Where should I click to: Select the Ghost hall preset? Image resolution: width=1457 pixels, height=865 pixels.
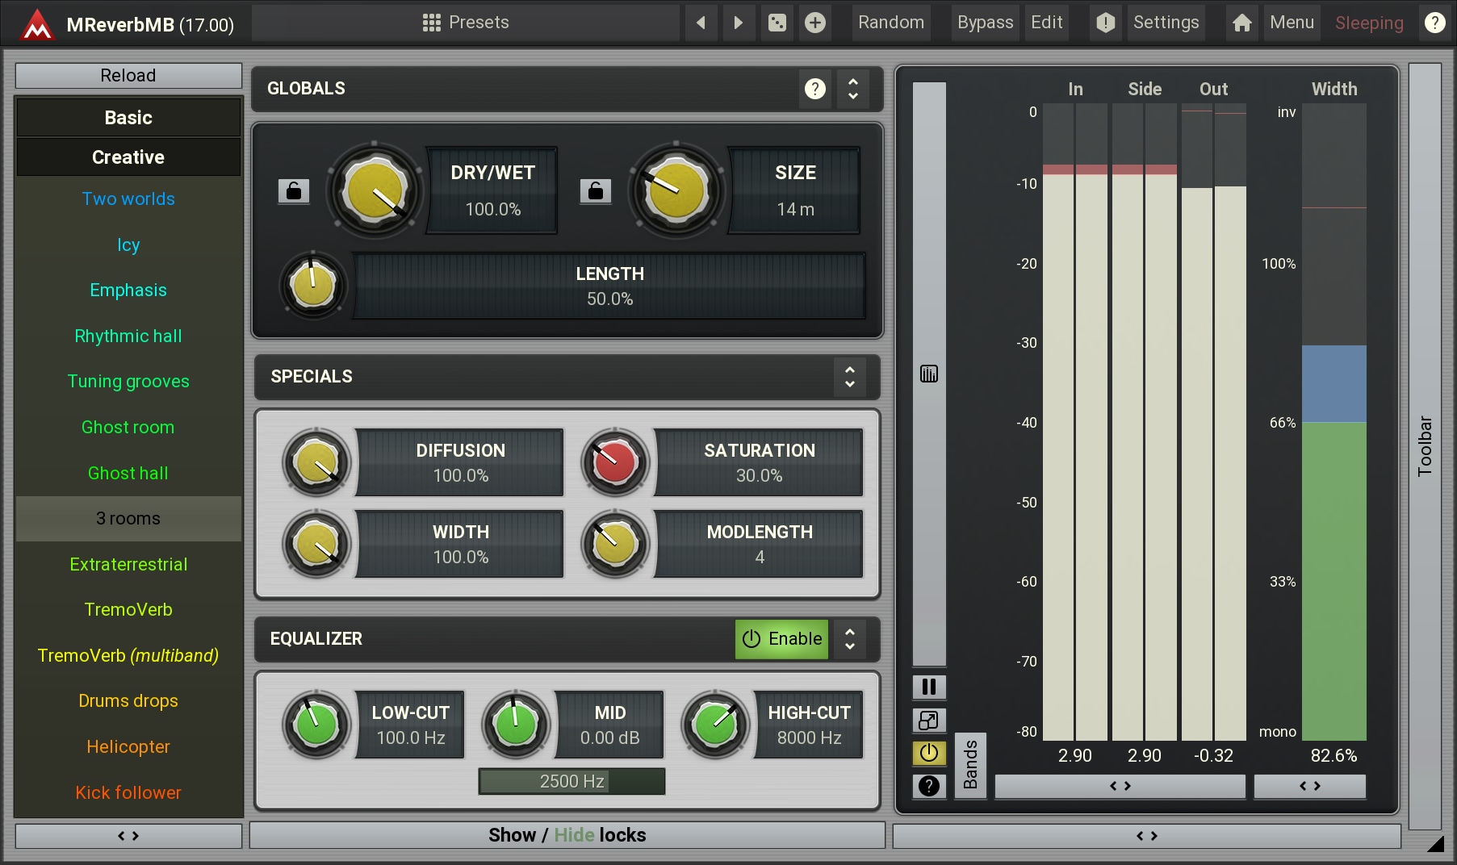pyautogui.click(x=128, y=474)
